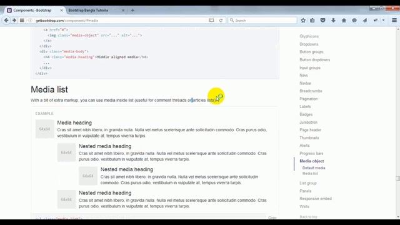Open reader view from the address bar
The width and height of the screenshot is (400, 225).
click(211, 21)
